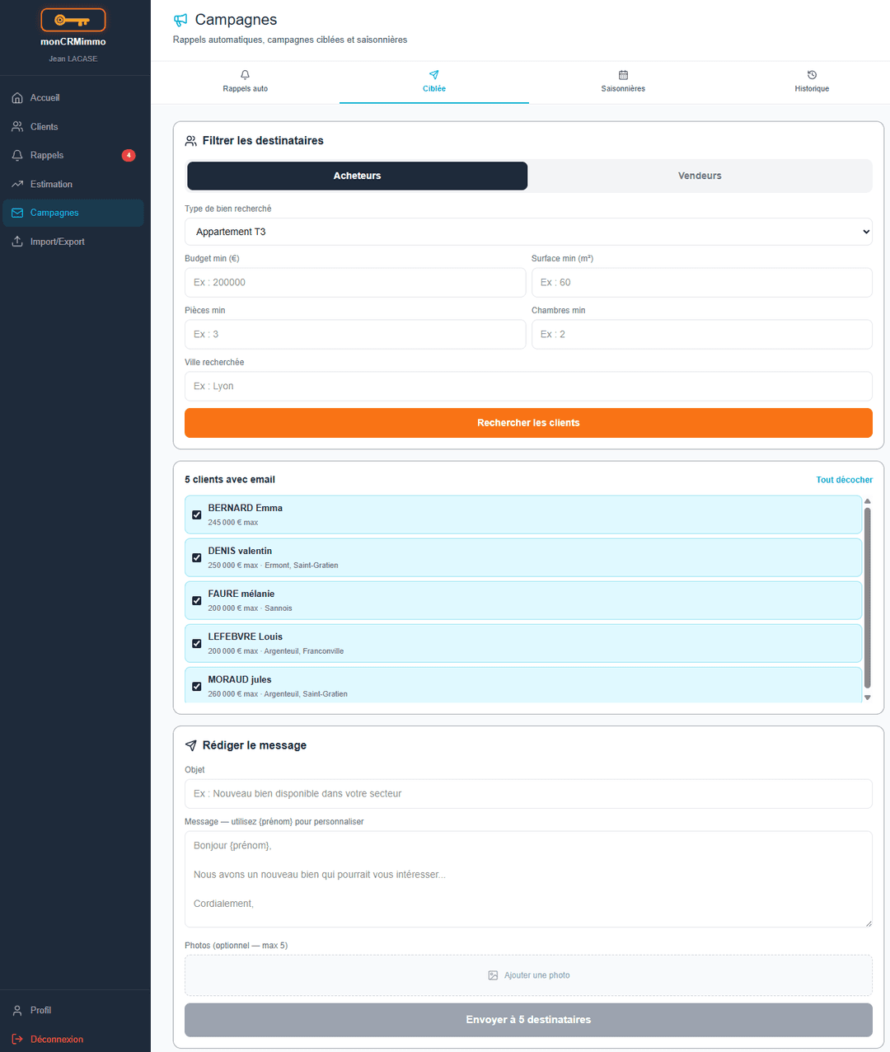Click the monCRMimmo key logo
The height and width of the screenshot is (1052, 890).
73,20
